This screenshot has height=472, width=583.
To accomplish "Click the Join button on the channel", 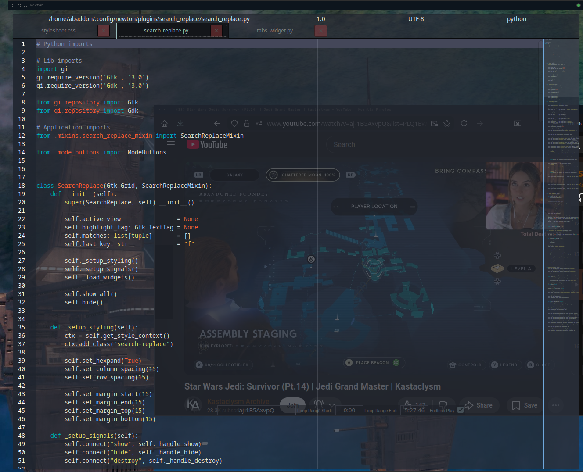I will tap(292, 405).
